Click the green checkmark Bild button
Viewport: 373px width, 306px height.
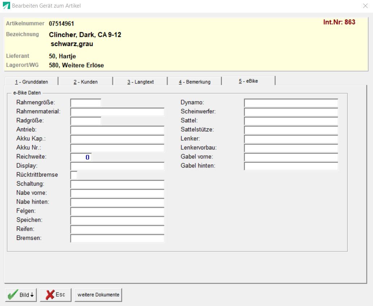(x=21, y=295)
